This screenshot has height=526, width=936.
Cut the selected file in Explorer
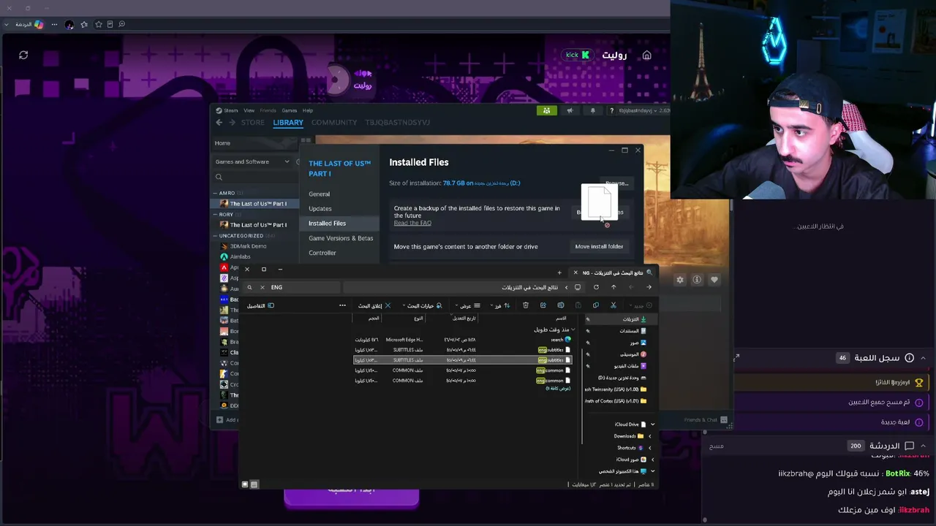(x=614, y=305)
